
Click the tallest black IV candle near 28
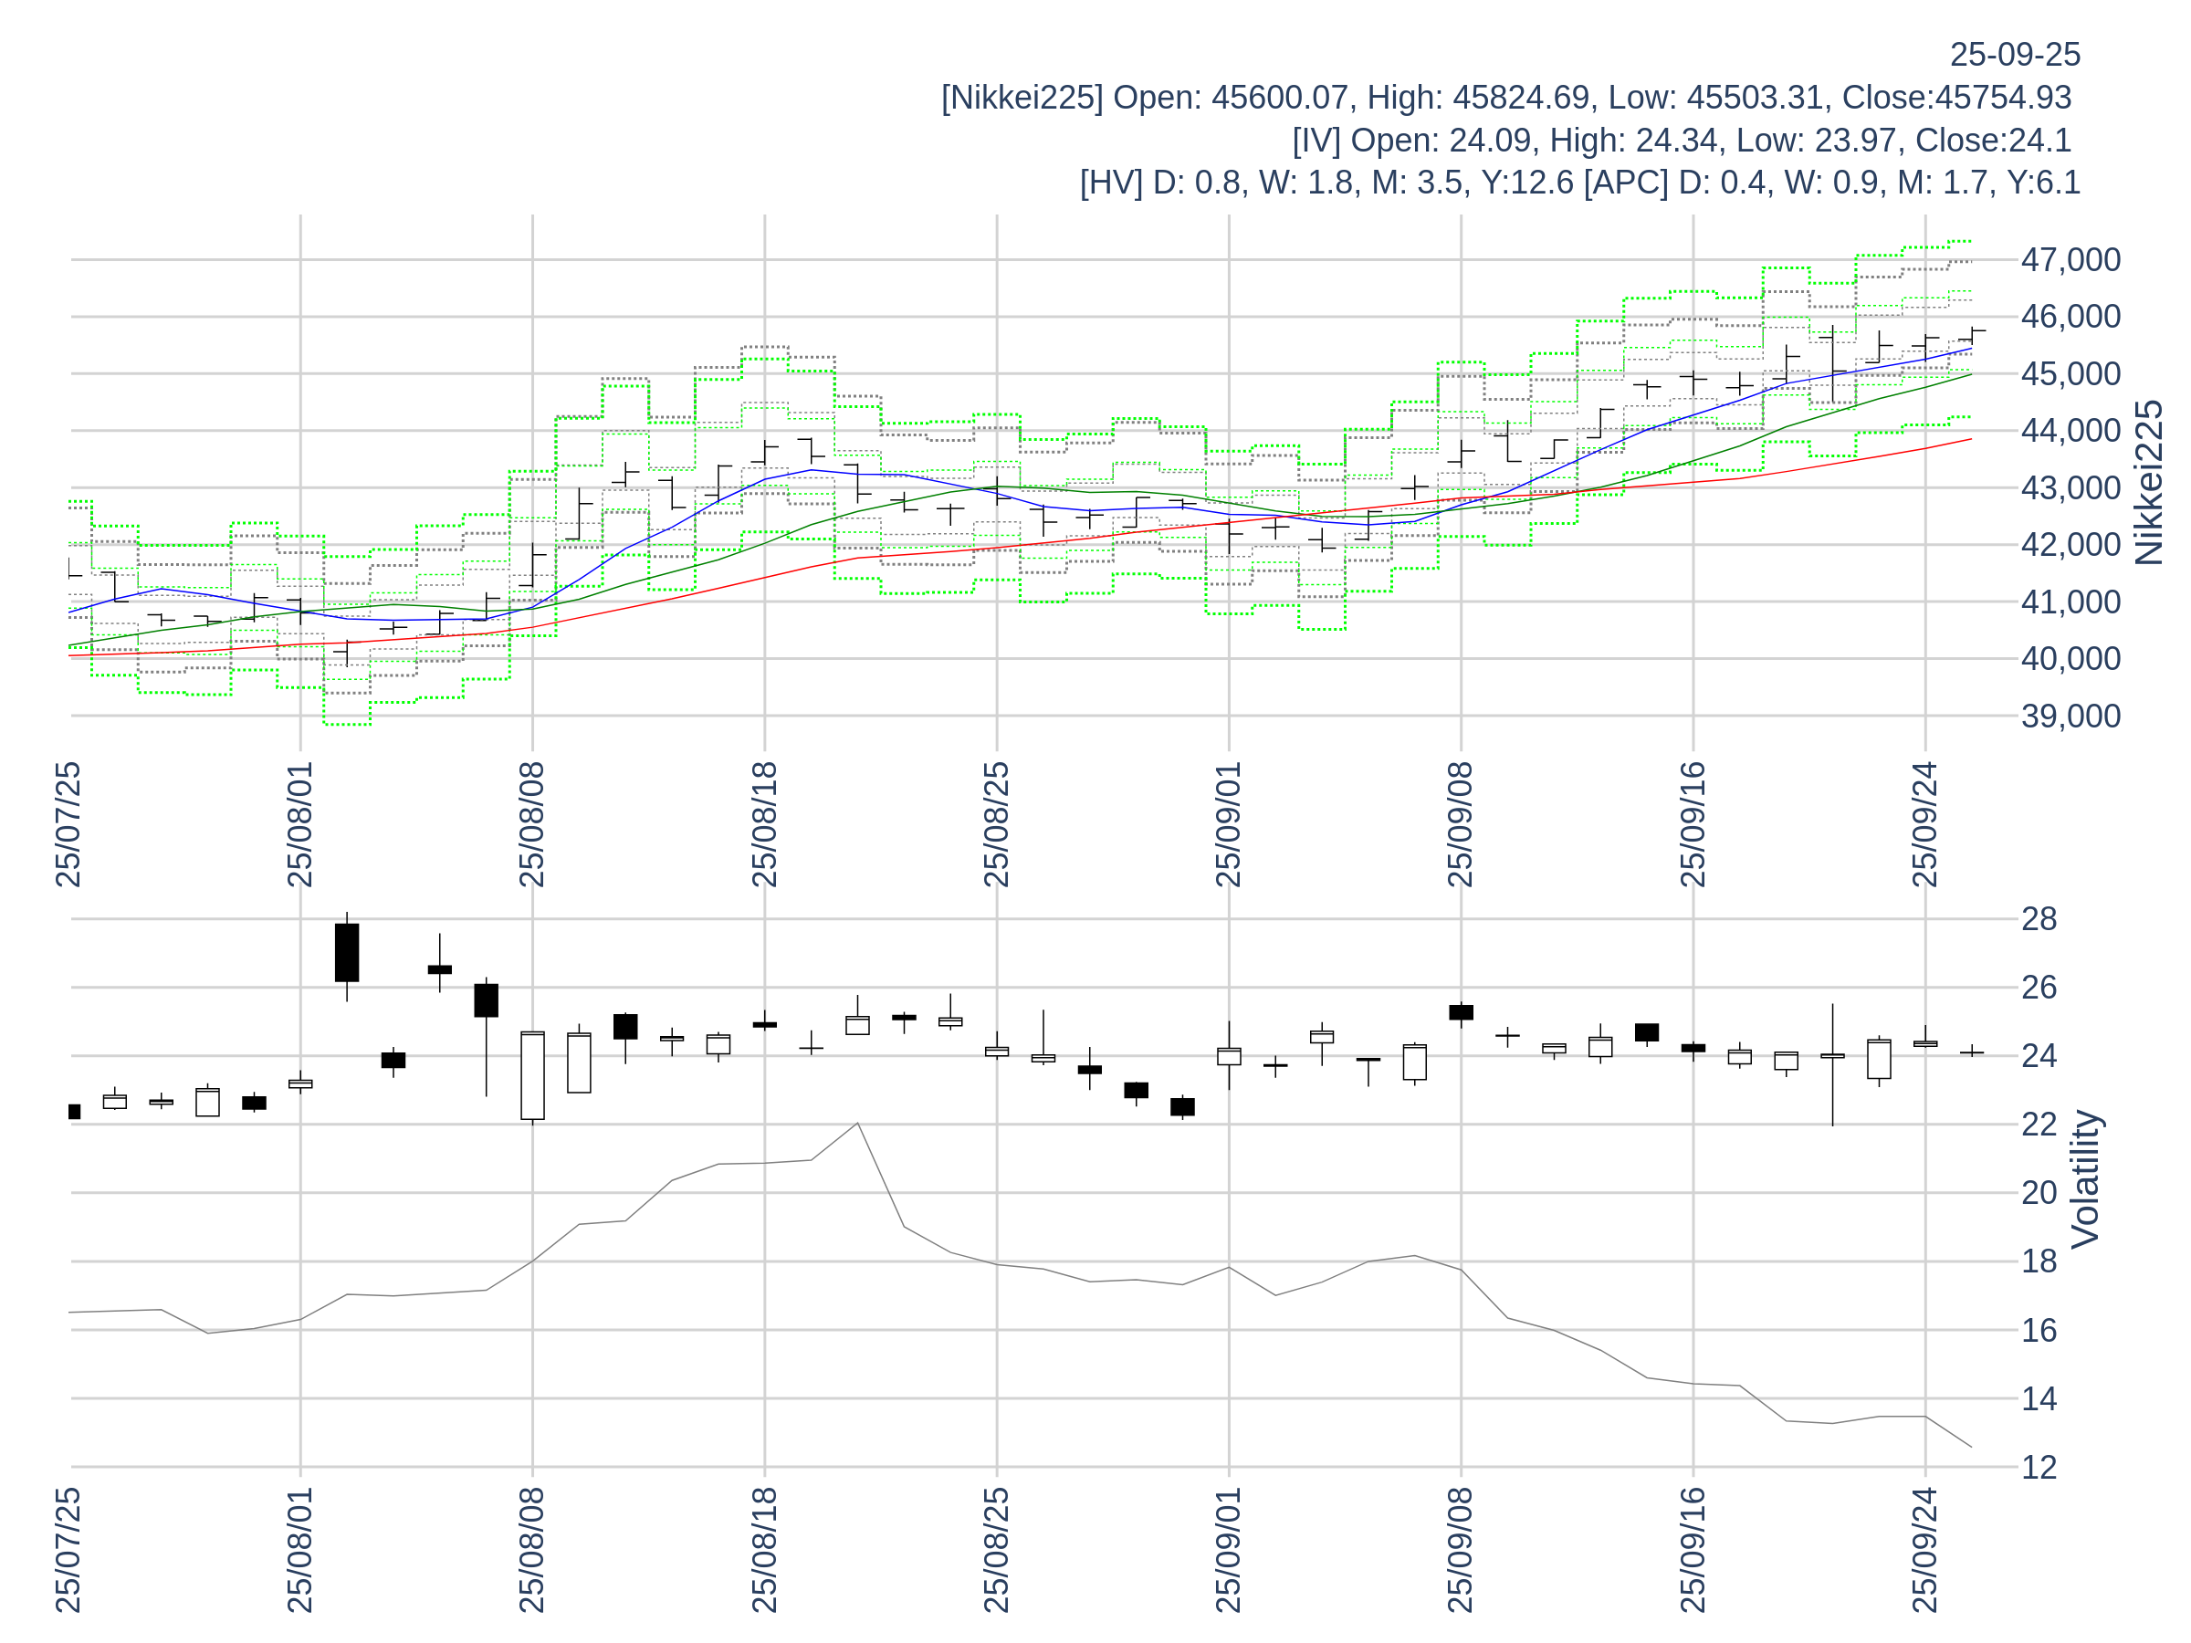pos(347,953)
